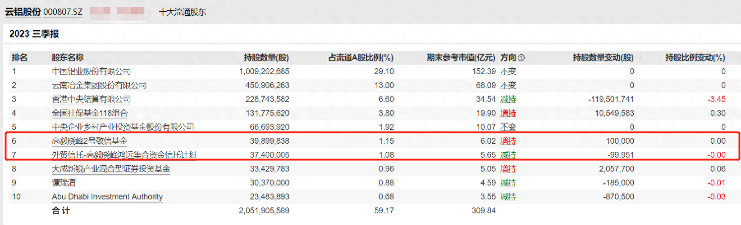Click share change value 10,549,583
The height and width of the screenshot is (225, 741).
coord(614,113)
